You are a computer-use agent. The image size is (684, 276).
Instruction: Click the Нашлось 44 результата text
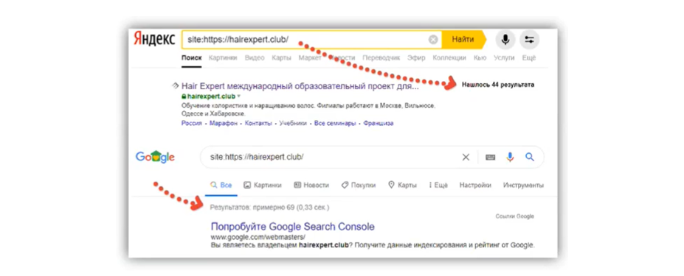pyautogui.click(x=498, y=85)
